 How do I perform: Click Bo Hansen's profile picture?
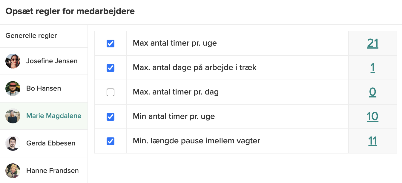point(13,88)
